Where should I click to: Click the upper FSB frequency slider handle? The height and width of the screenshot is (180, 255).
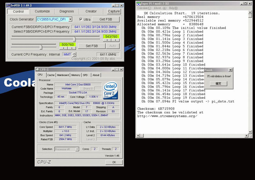point(74,39)
